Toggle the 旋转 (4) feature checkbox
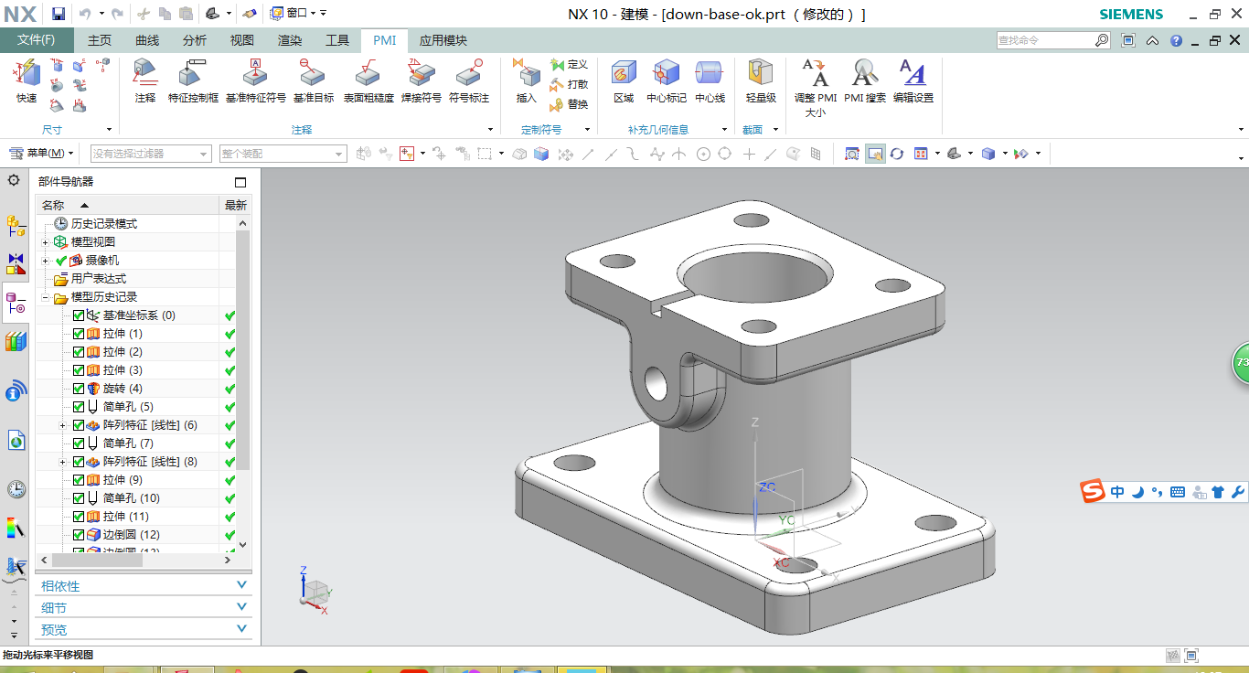Screen dimensions: 1249x673 [79, 389]
